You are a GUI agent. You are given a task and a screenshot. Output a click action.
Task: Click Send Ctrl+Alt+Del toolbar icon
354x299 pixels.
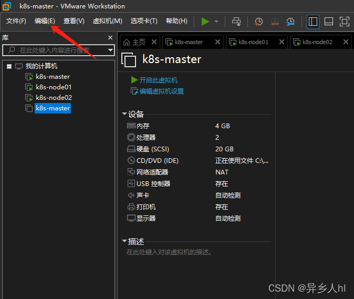tap(236, 22)
